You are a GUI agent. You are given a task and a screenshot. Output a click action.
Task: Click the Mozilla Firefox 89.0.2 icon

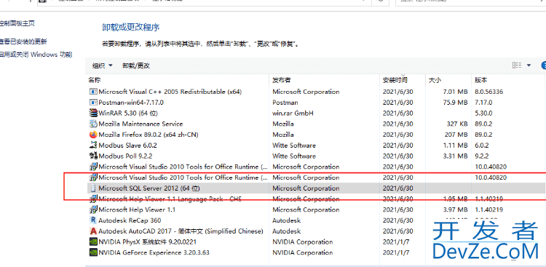click(x=93, y=135)
